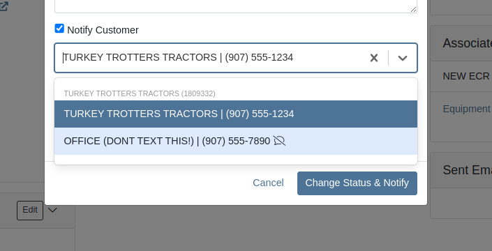This screenshot has height=251, width=492.
Task: Uncheck the Notify Customer checkbox
Action: point(59,29)
